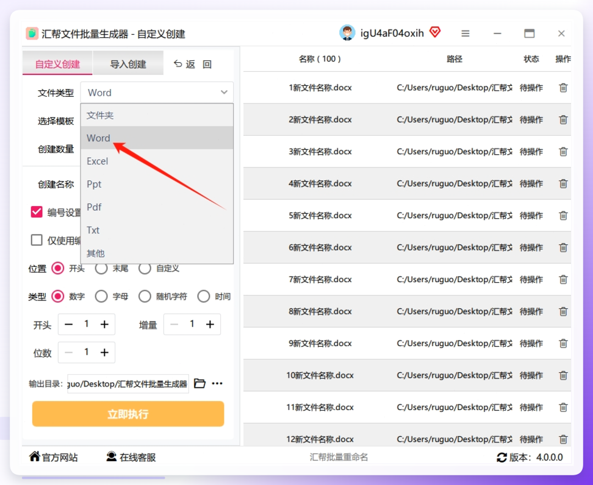Image resolution: width=593 pixels, height=485 pixels.
Task: Choose 其他 from file type list
Action: pos(157,253)
